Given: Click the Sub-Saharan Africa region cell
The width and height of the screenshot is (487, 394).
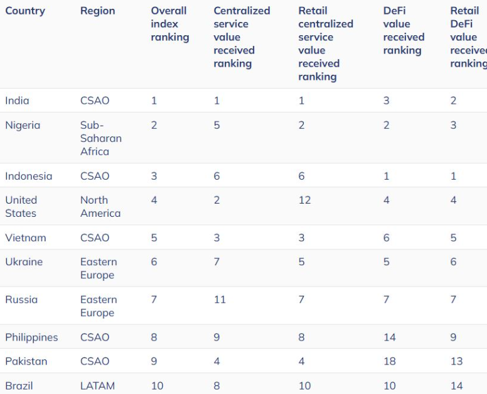Looking at the screenshot, I should coord(101,138).
